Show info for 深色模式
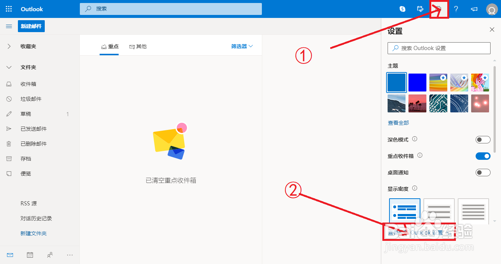 click(x=414, y=139)
